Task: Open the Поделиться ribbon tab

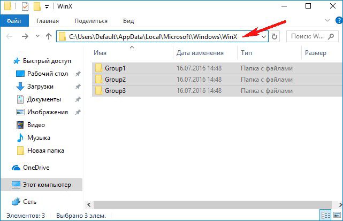Action: click(x=91, y=21)
